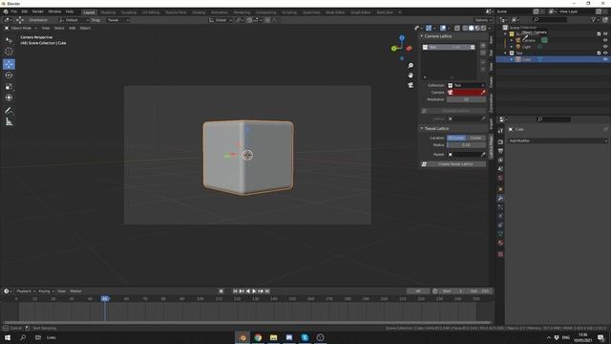Image resolution: width=611 pixels, height=344 pixels.
Task: Click the Parent field eyedropper icon
Action: (483, 155)
